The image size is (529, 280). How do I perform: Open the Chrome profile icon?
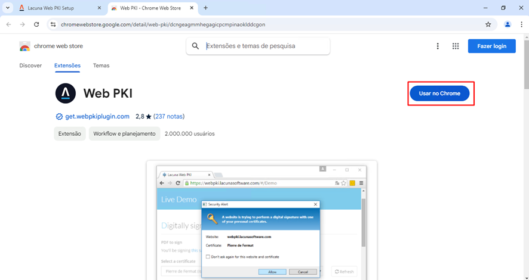[508, 24]
